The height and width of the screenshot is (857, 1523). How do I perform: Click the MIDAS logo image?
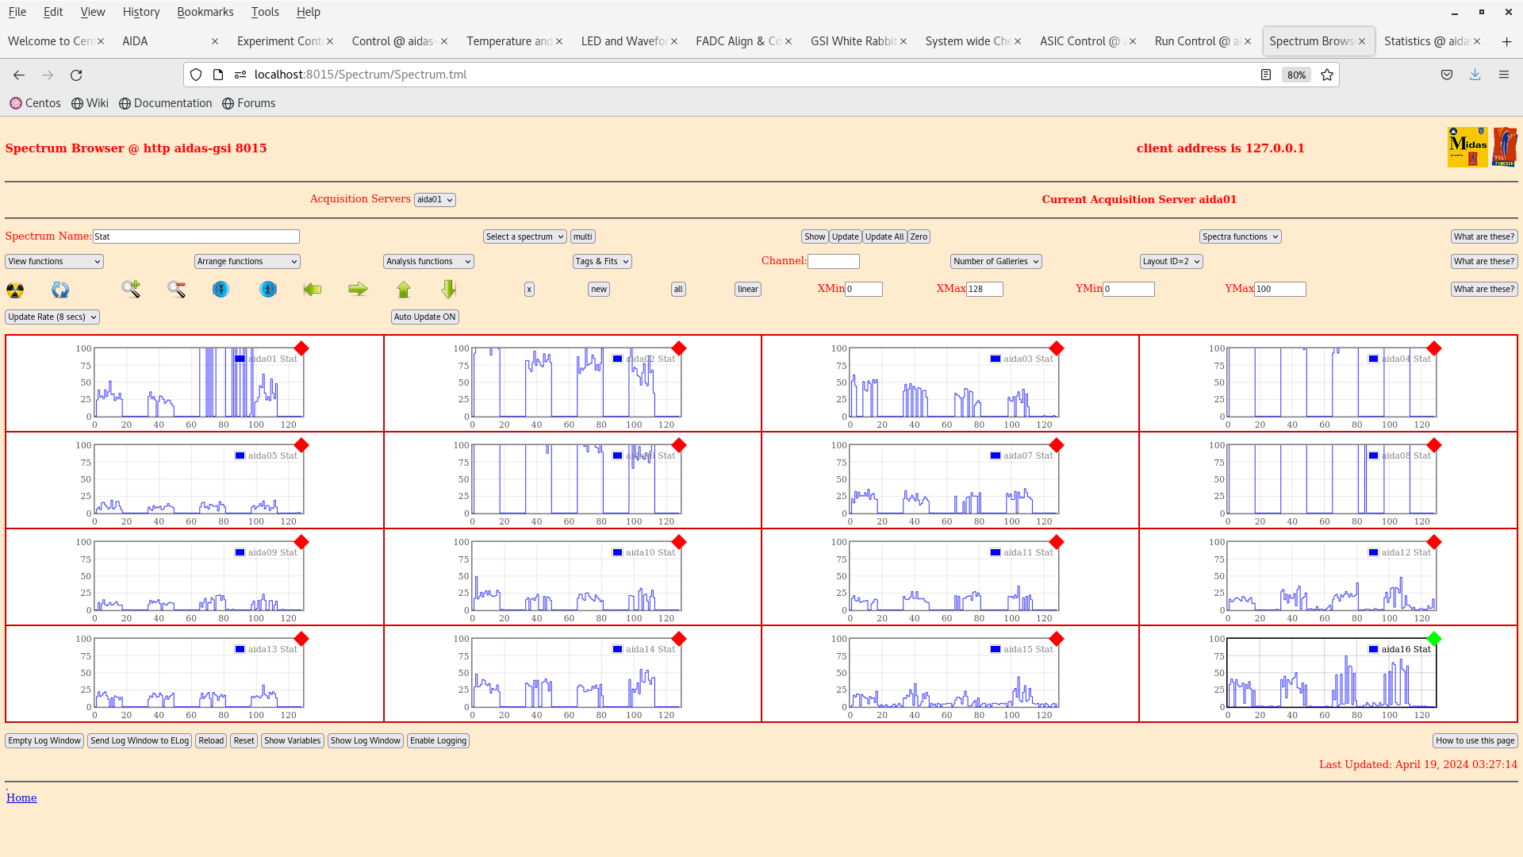[1467, 147]
